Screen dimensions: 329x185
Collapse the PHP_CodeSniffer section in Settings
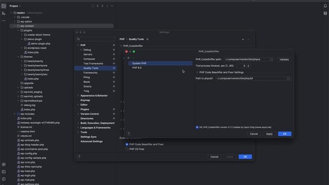pyautogui.click(x=121, y=46)
